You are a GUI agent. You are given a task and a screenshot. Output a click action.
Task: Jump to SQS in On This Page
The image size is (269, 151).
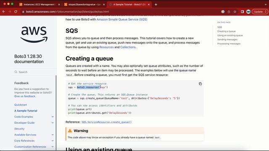click(x=219, y=27)
